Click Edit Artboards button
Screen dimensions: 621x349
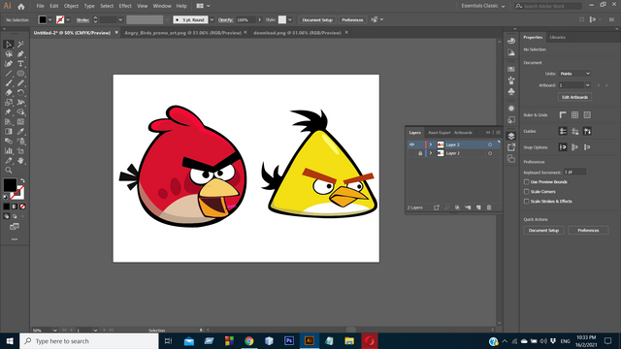[575, 97]
